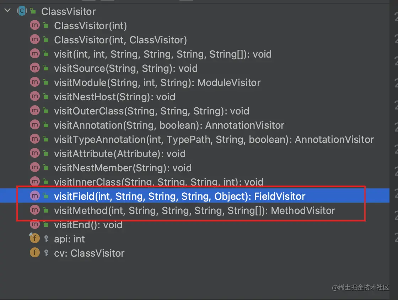Click the ClassVisitor class icon
The width and height of the screenshot is (398, 300).
pyautogui.click(x=22, y=11)
